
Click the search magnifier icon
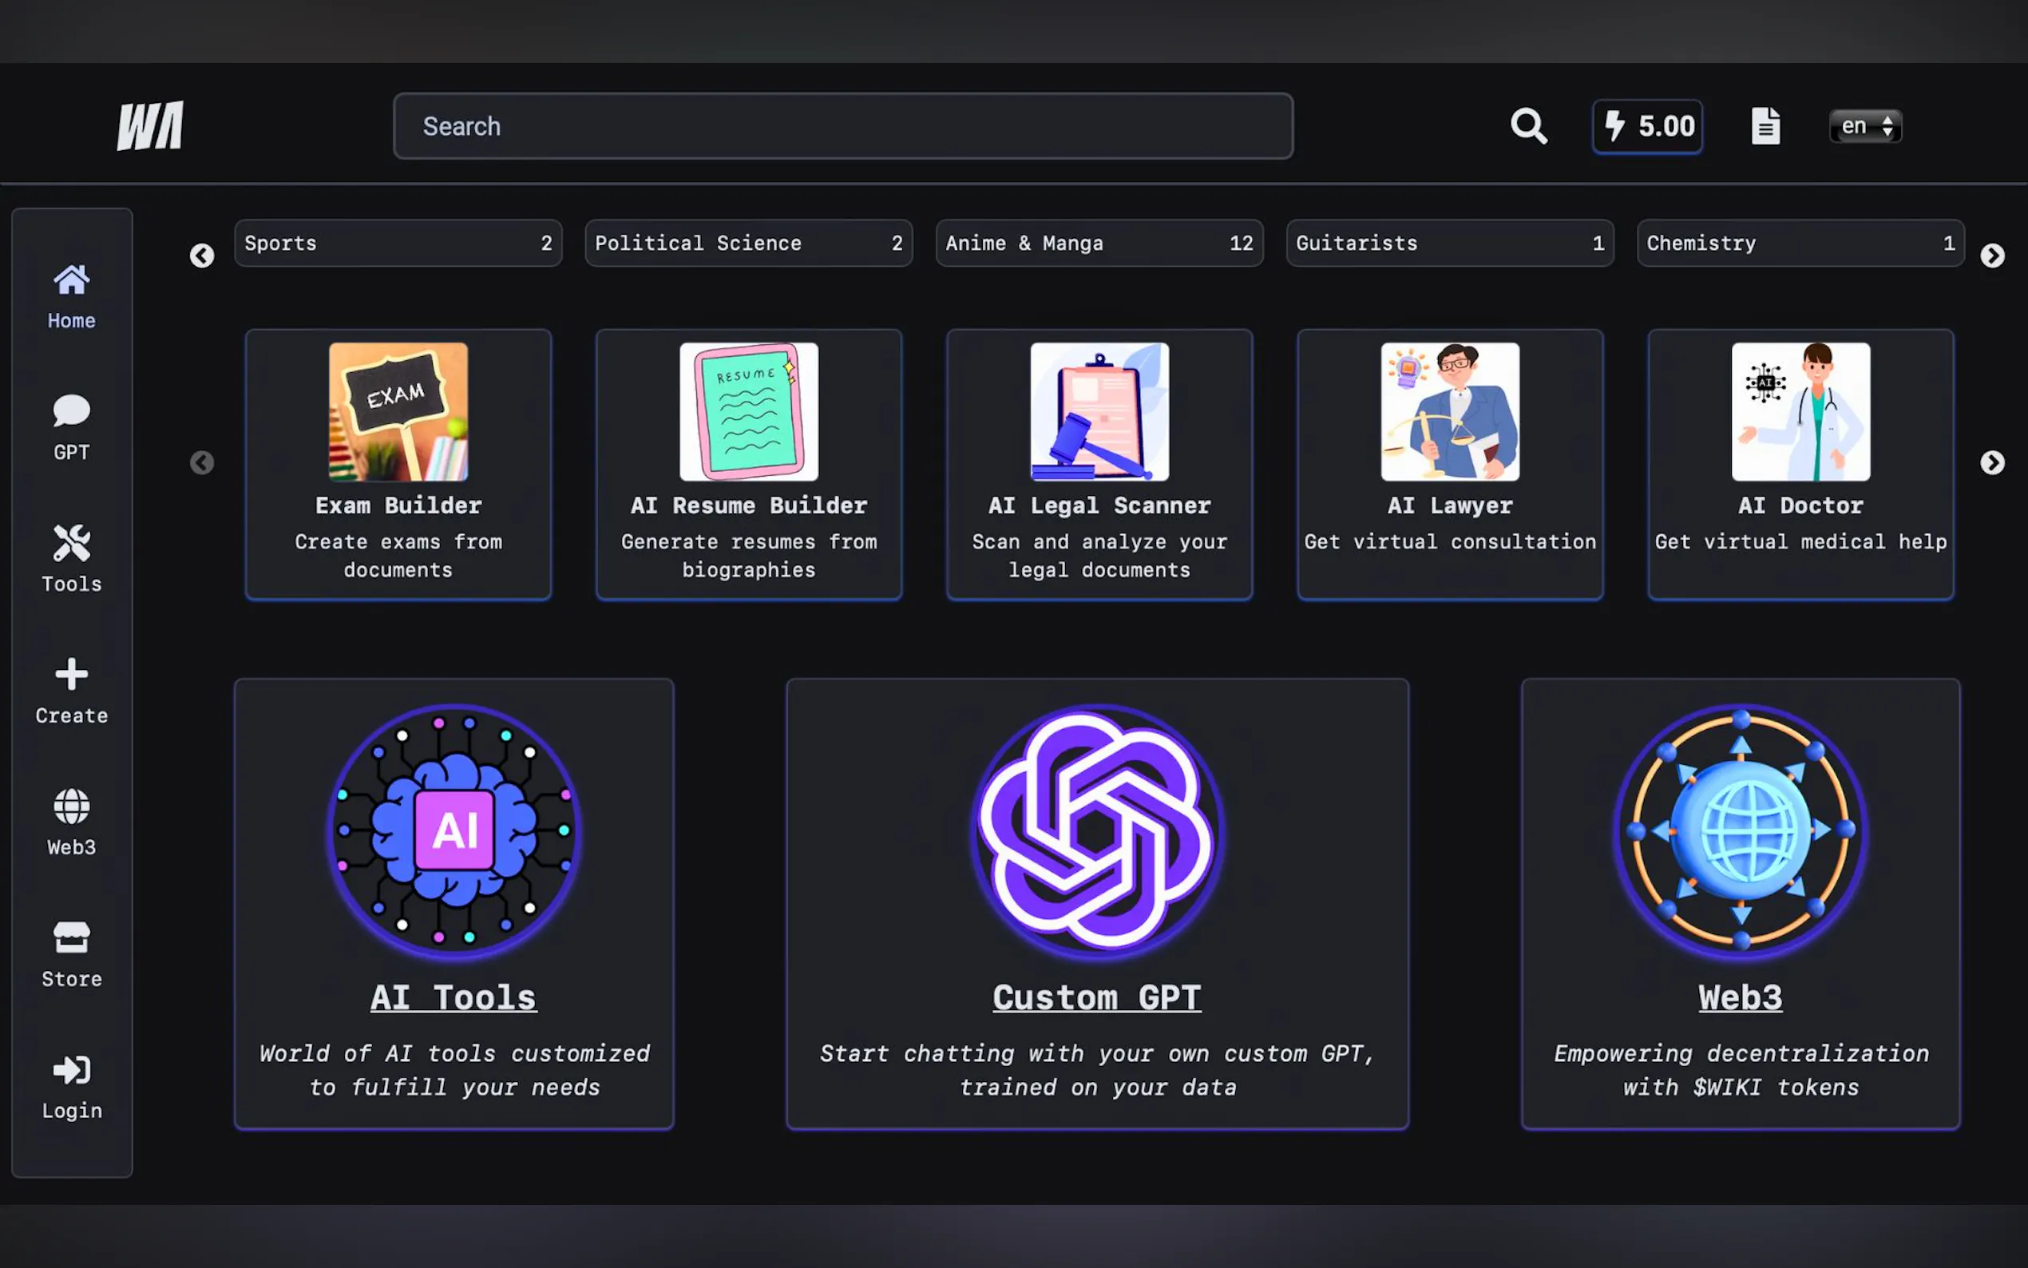click(1528, 126)
